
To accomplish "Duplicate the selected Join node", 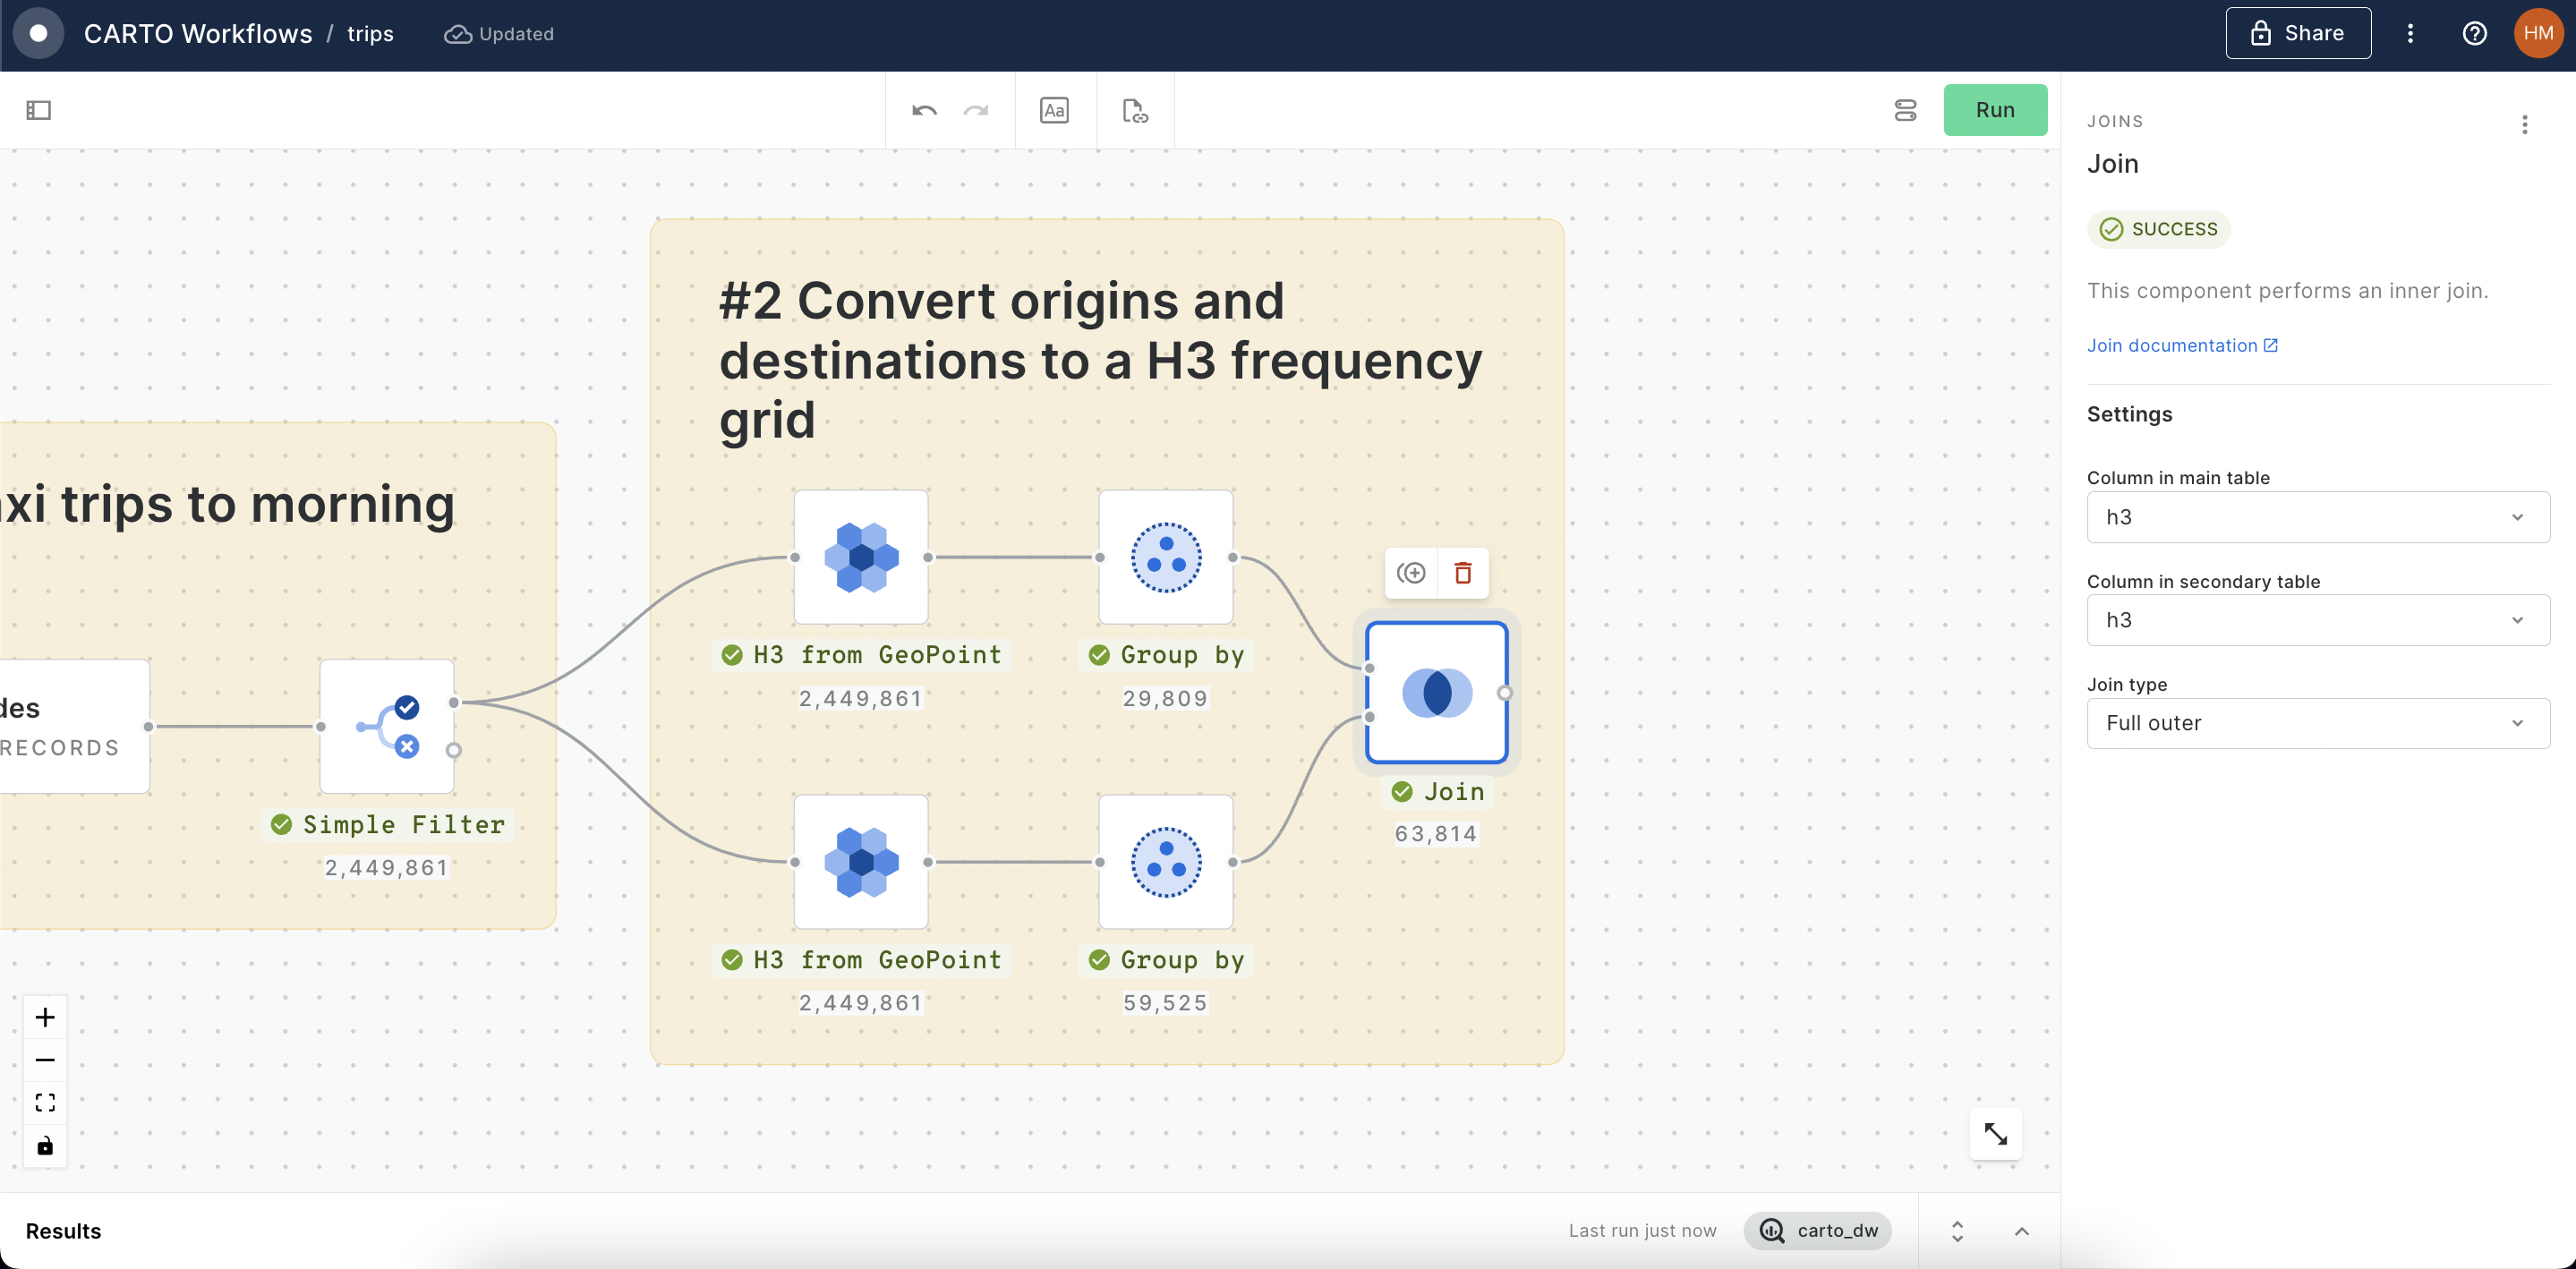I will [1411, 573].
